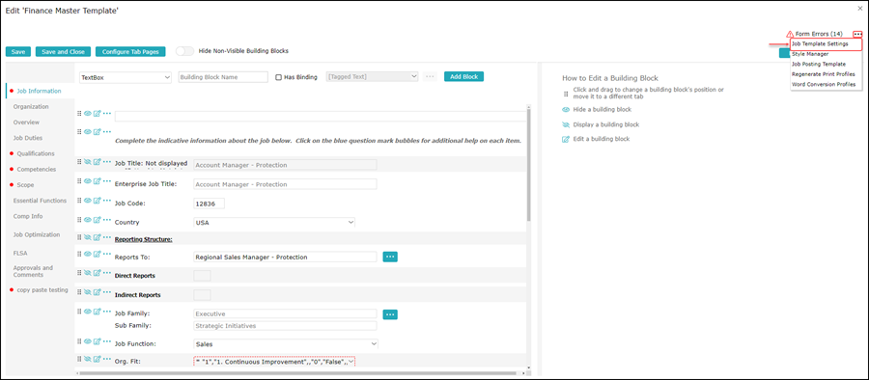Toggle Hide Non-Visible Building Blocks switch
The image size is (869, 380).
point(185,51)
